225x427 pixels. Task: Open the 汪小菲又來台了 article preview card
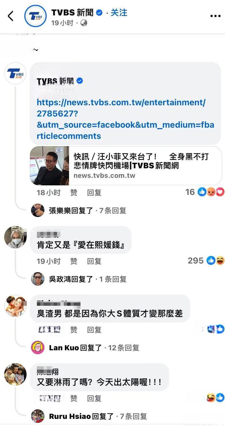[x=126, y=166]
